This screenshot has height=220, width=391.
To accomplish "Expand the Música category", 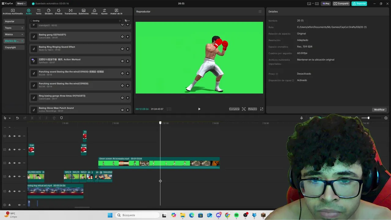I will point(14,35).
